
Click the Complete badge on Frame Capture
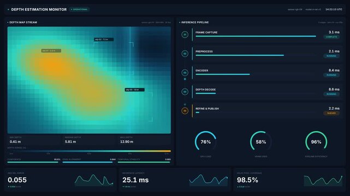pyautogui.click(x=331, y=37)
